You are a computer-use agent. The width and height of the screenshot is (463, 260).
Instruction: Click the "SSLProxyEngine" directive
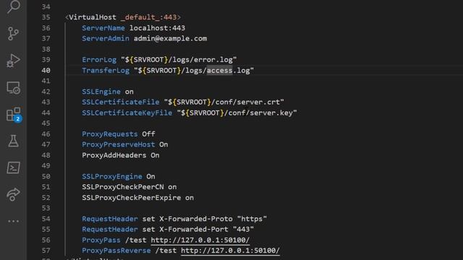click(x=112, y=176)
